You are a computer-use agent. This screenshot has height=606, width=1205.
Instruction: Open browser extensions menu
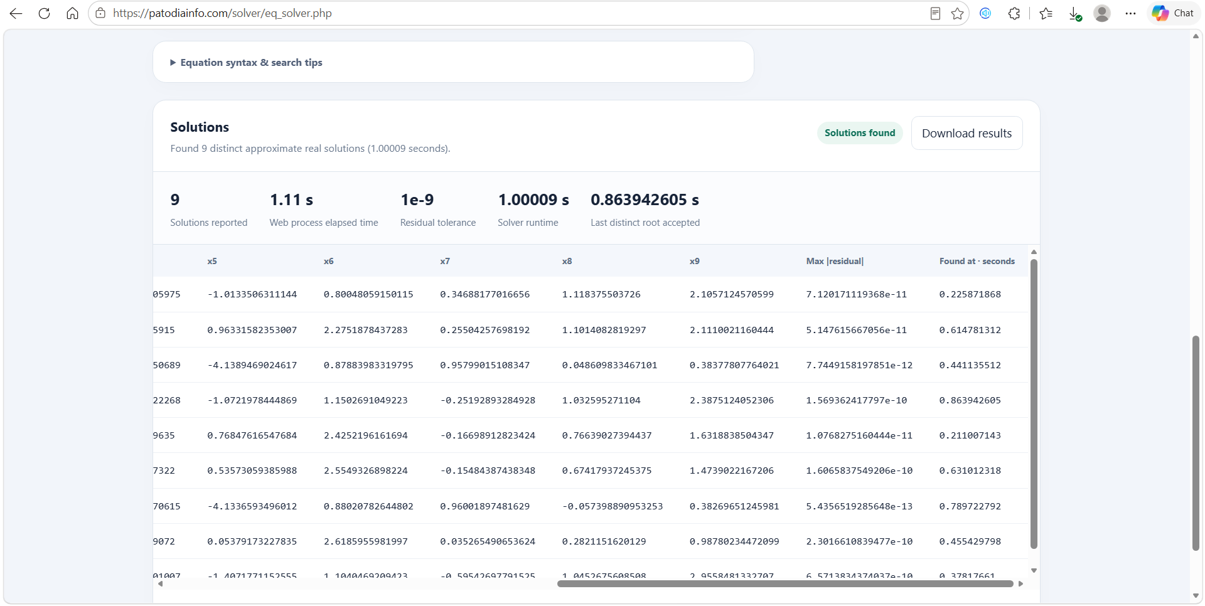pyautogui.click(x=1014, y=13)
